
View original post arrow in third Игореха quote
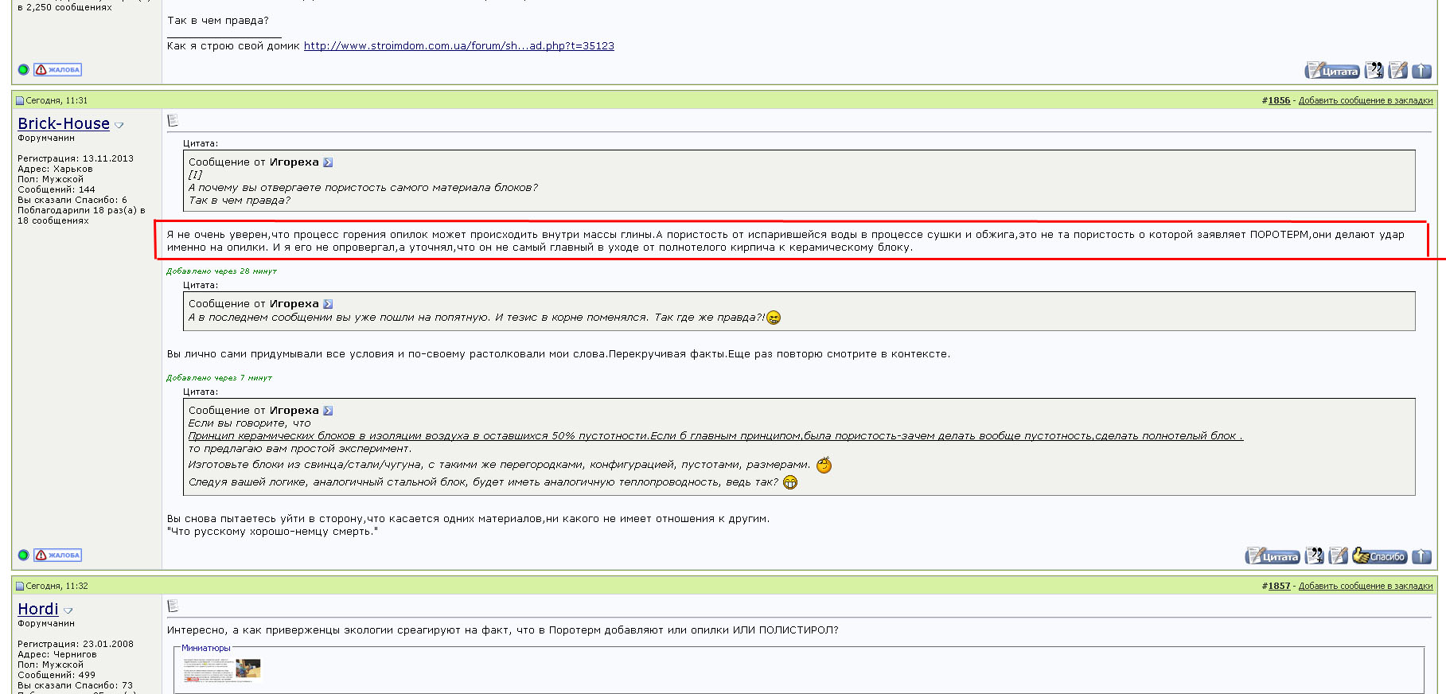(328, 411)
